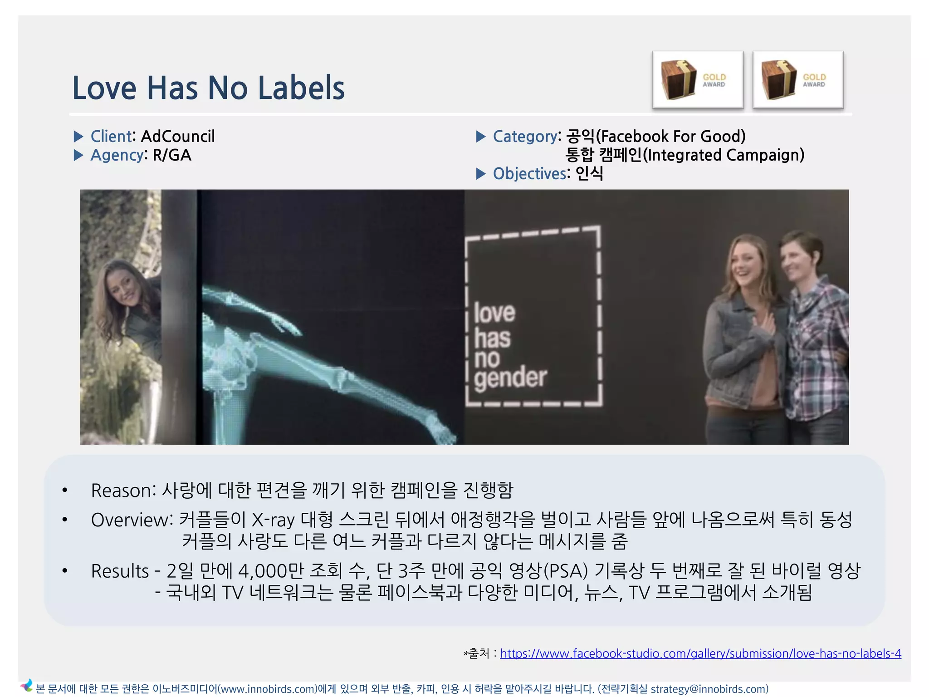Click the Results line about 4,000만 조회 수
Screen dimensions: 929x697
[x=475, y=571]
